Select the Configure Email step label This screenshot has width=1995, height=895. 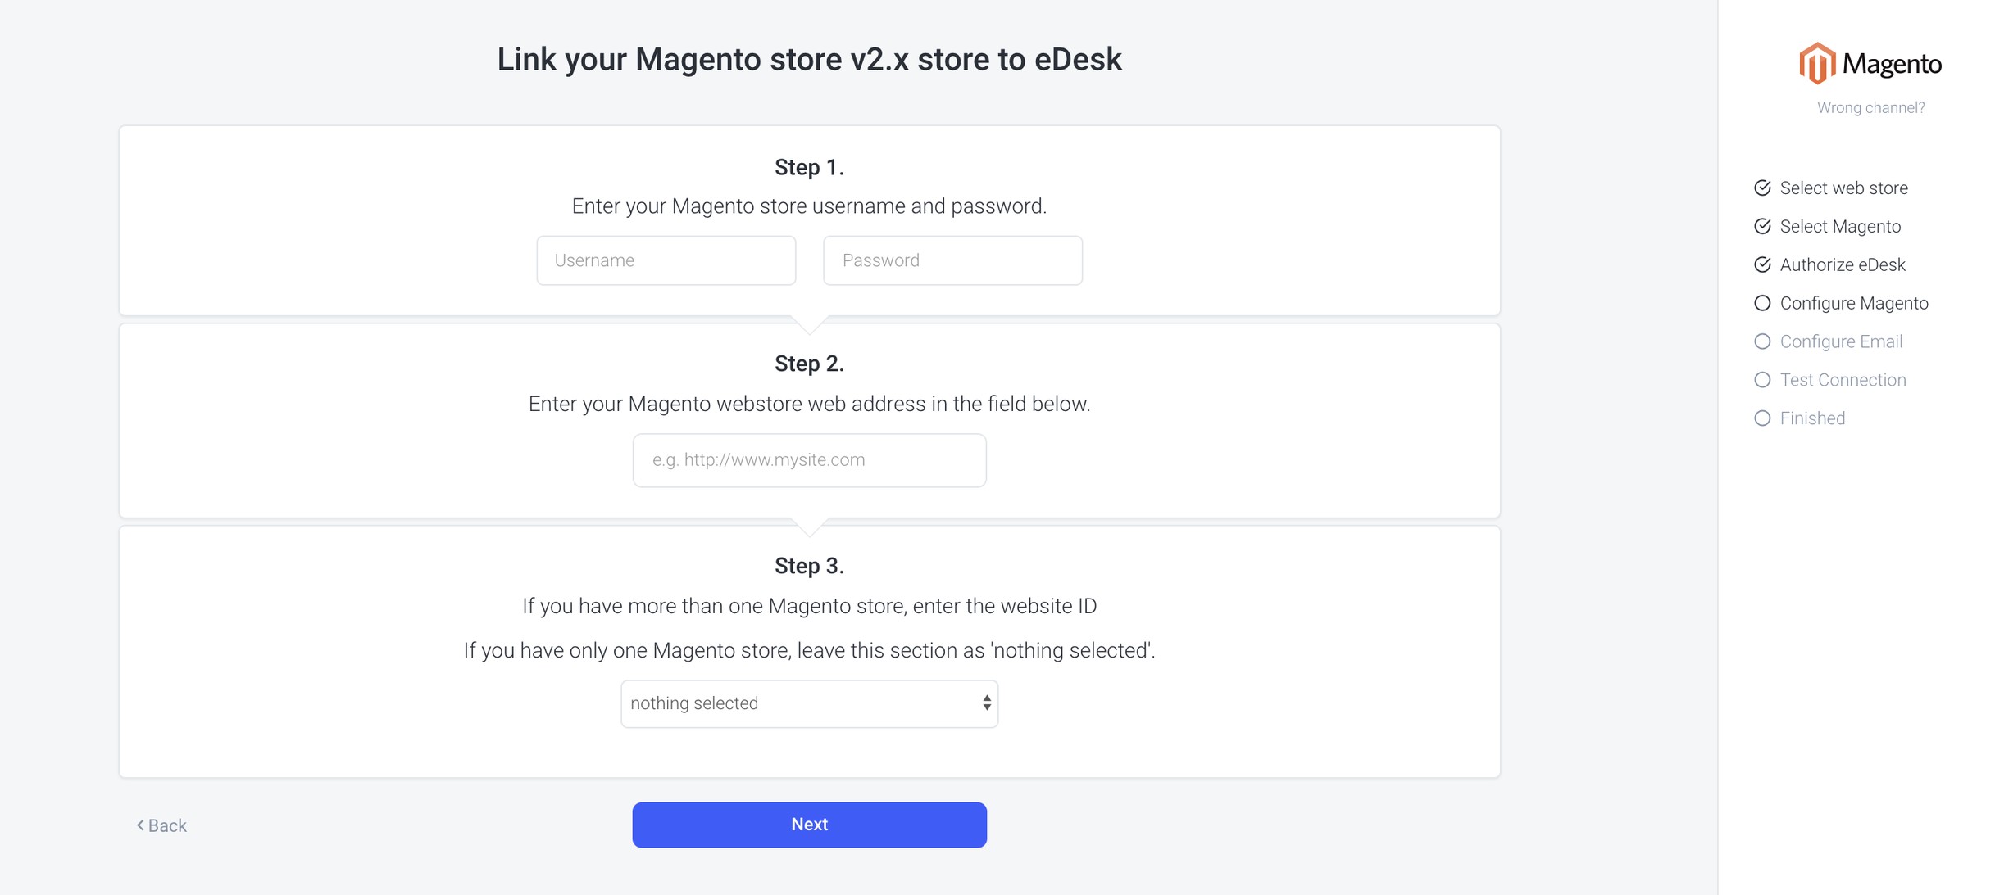(x=1841, y=342)
